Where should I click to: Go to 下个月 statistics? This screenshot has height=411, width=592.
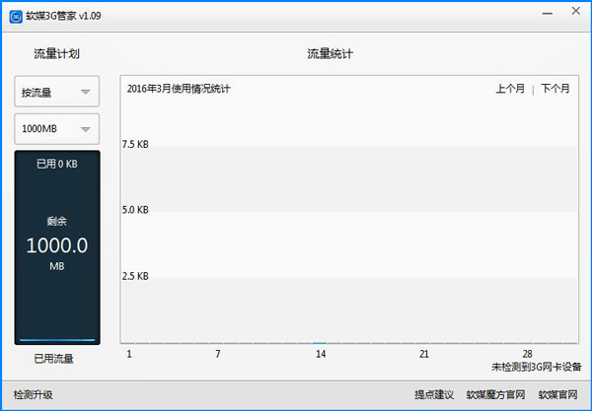pos(555,89)
